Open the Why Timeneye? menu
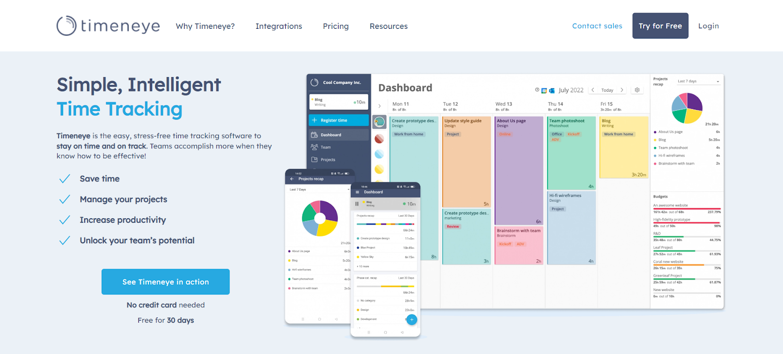783x354 pixels. coord(206,26)
